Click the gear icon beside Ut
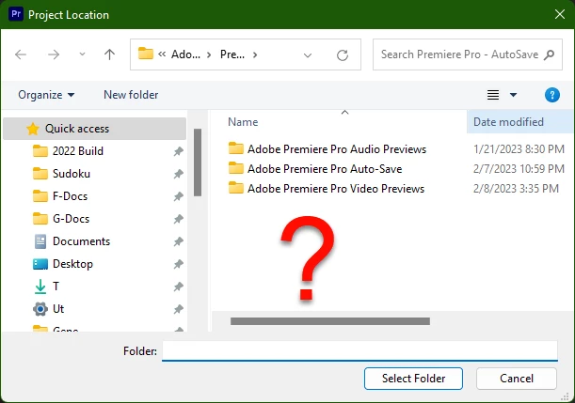Image resolution: width=575 pixels, height=403 pixels. [x=40, y=309]
